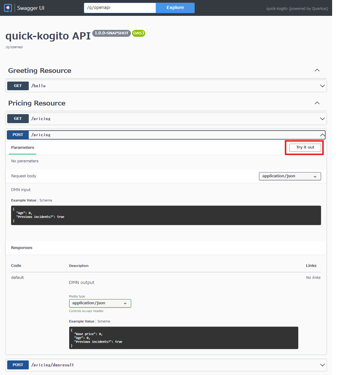Collapse the Greeting Resource section
345x375 pixels.
317,70
